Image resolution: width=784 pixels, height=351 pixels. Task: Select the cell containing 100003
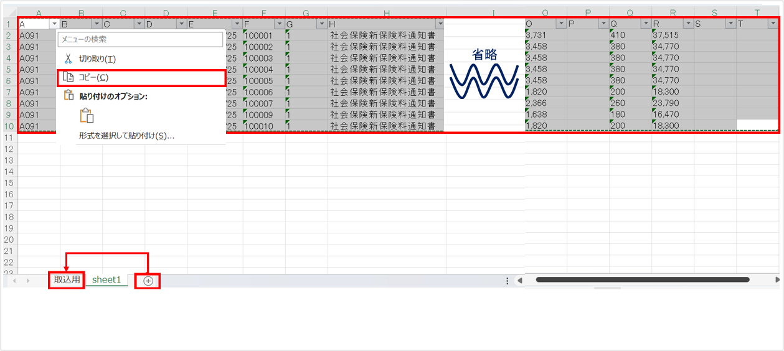pos(264,58)
